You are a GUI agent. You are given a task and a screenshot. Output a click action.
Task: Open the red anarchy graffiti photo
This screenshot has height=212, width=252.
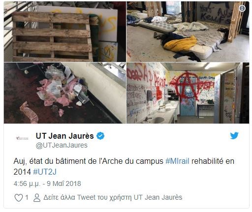click(188, 93)
